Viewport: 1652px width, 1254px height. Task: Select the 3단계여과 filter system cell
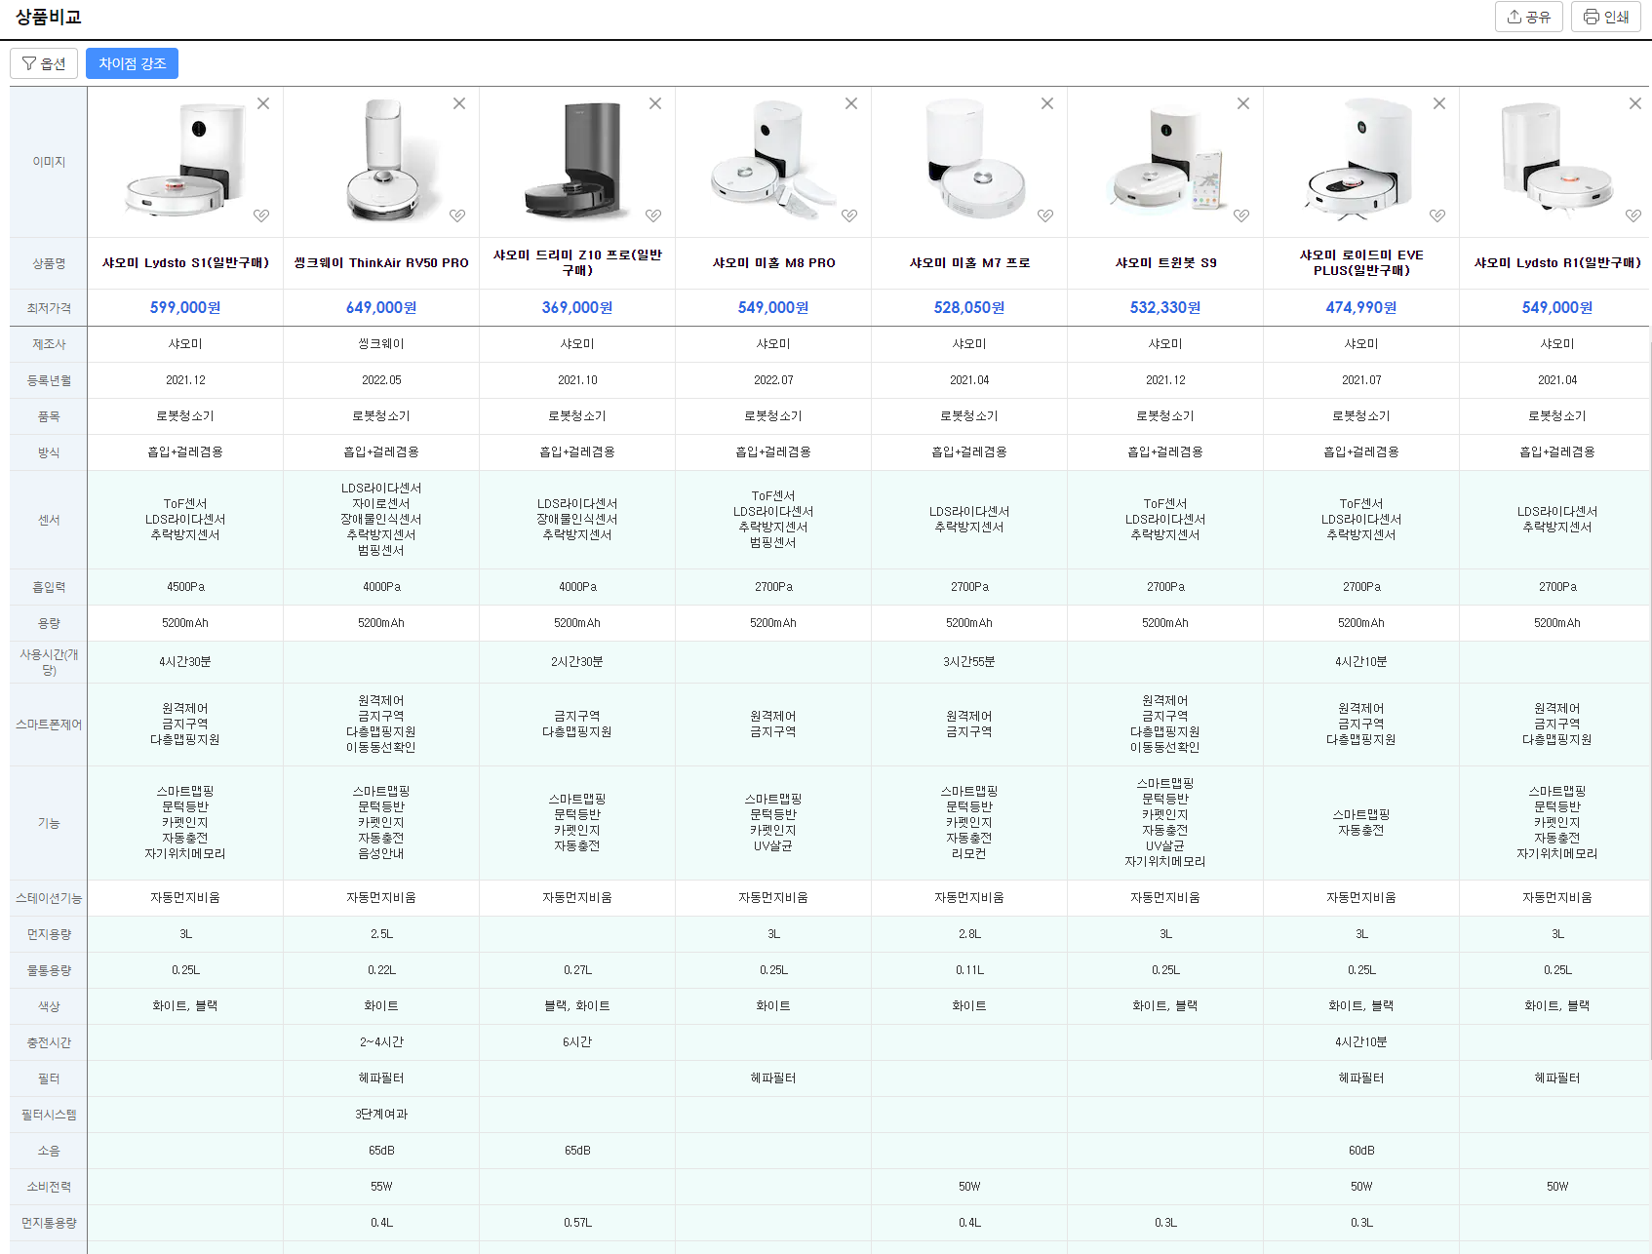coord(381,1115)
